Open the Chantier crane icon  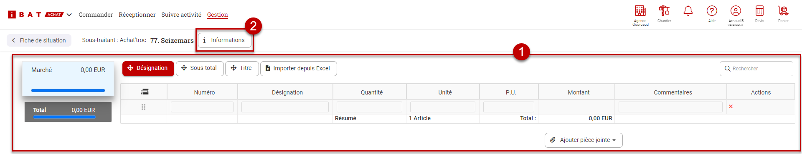click(x=664, y=11)
